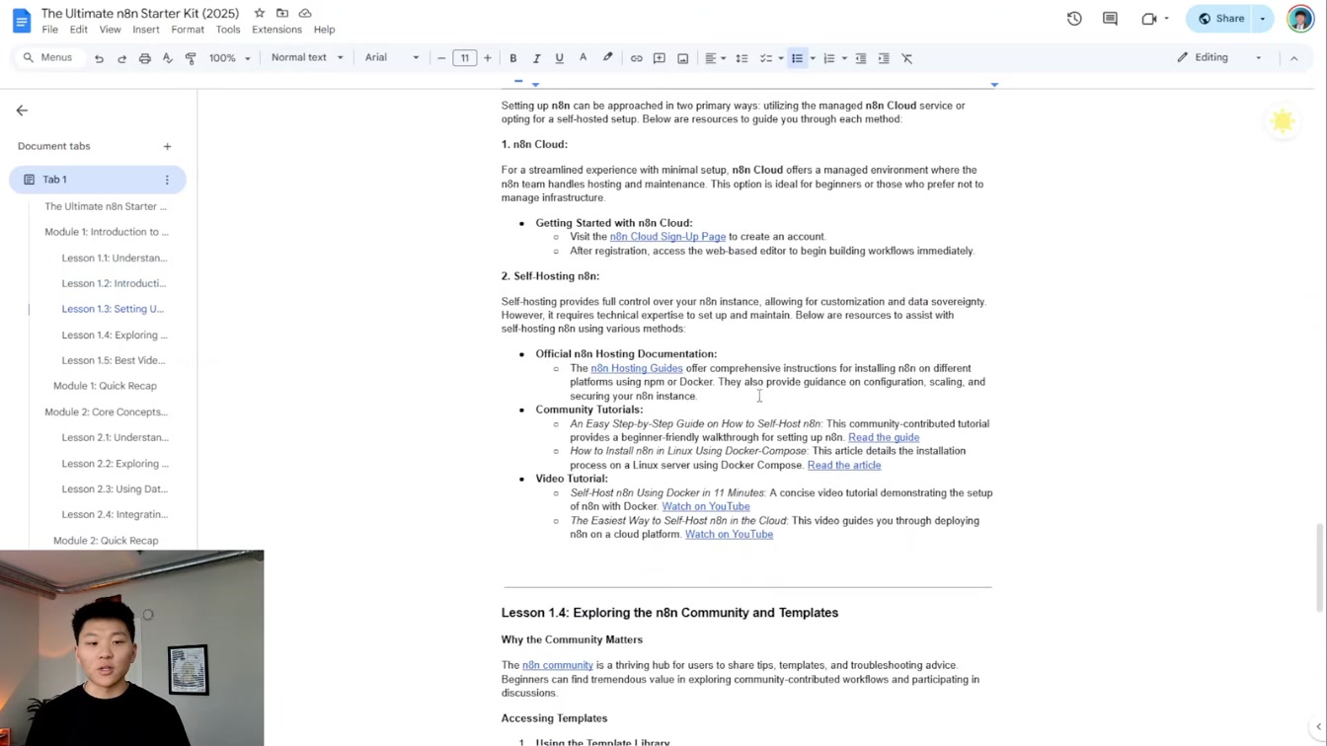Click the Read the guide link
Image resolution: width=1327 pixels, height=746 pixels.
coord(884,437)
